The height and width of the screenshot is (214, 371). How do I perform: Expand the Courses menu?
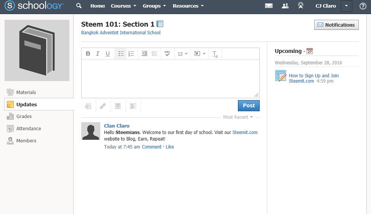pyautogui.click(x=124, y=6)
